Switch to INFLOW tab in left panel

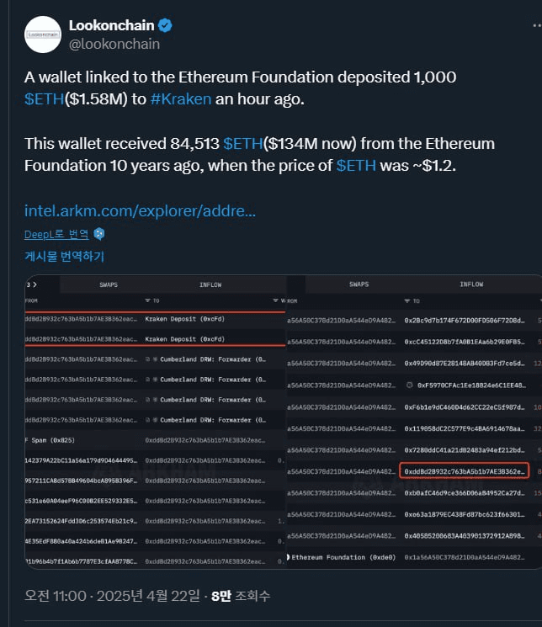(x=210, y=284)
